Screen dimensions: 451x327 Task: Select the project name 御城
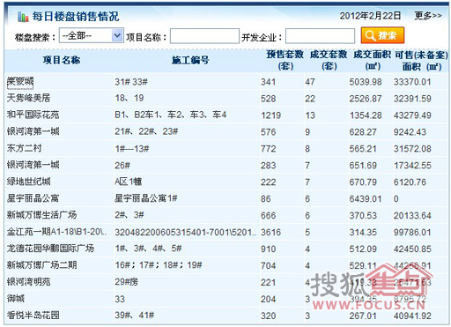pos(16,299)
